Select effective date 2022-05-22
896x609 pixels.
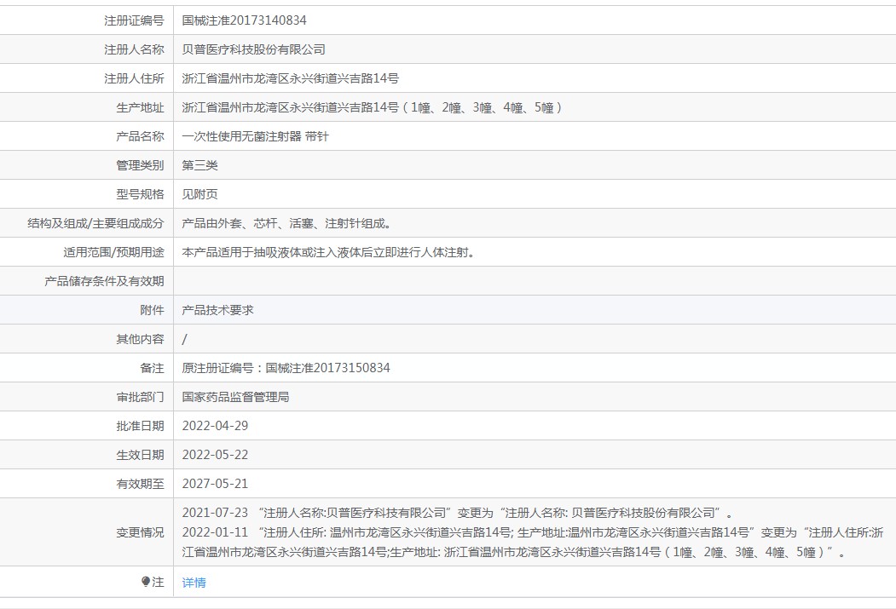pyautogui.click(x=215, y=455)
